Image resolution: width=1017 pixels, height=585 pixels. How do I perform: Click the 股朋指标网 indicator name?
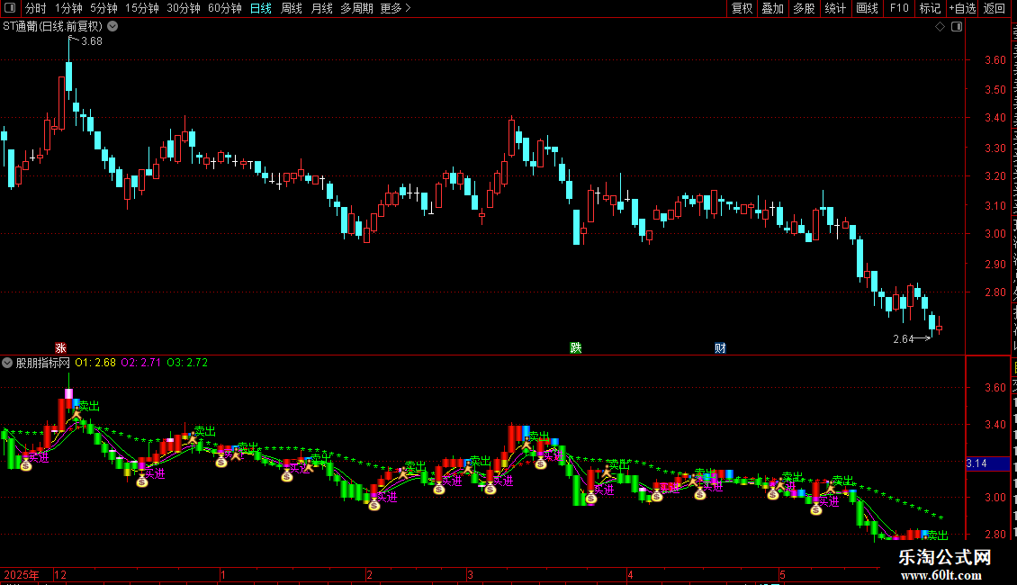[43, 364]
